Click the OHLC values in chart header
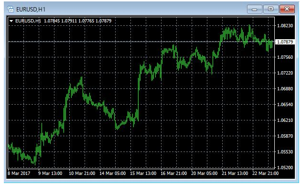The width and height of the screenshot is (302, 184). [x=78, y=21]
